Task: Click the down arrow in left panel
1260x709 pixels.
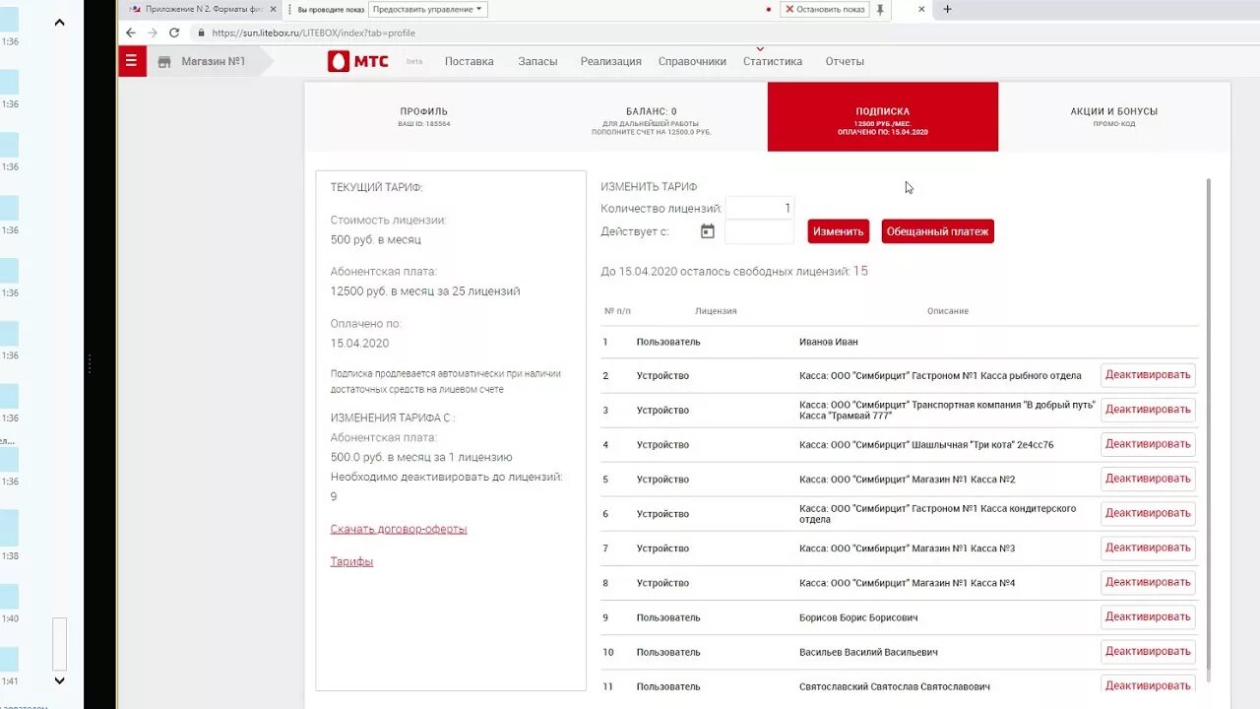Action: tap(59, 680)
